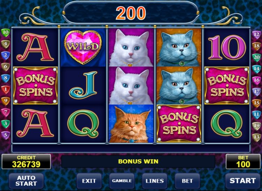Select the red line 1 gem marker

click(x=6, y=90)
